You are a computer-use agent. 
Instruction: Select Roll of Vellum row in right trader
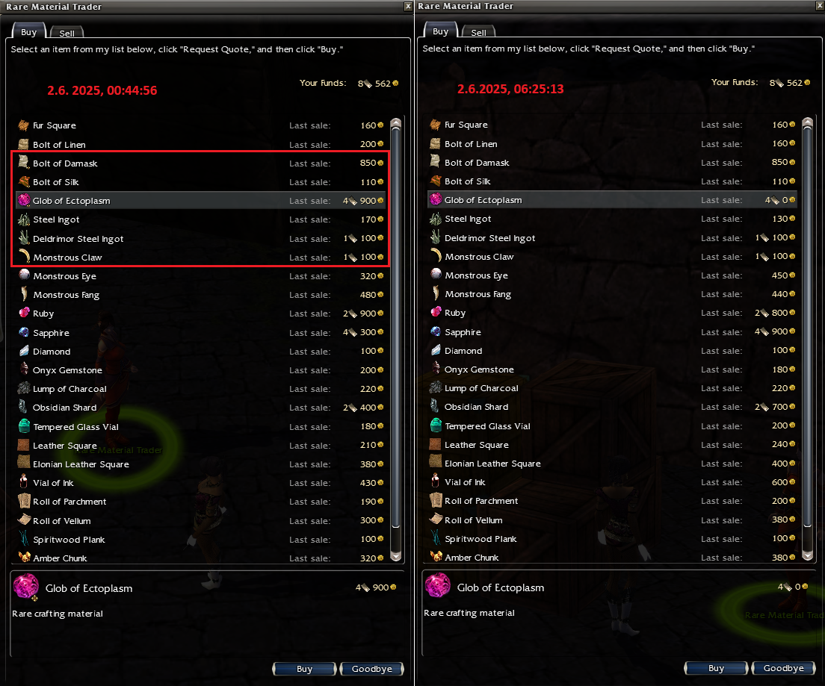613,520
